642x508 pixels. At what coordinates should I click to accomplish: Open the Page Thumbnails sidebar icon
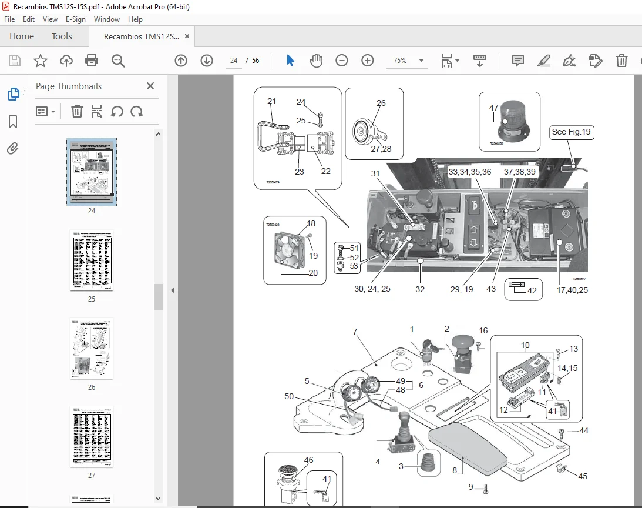(13, 94)
